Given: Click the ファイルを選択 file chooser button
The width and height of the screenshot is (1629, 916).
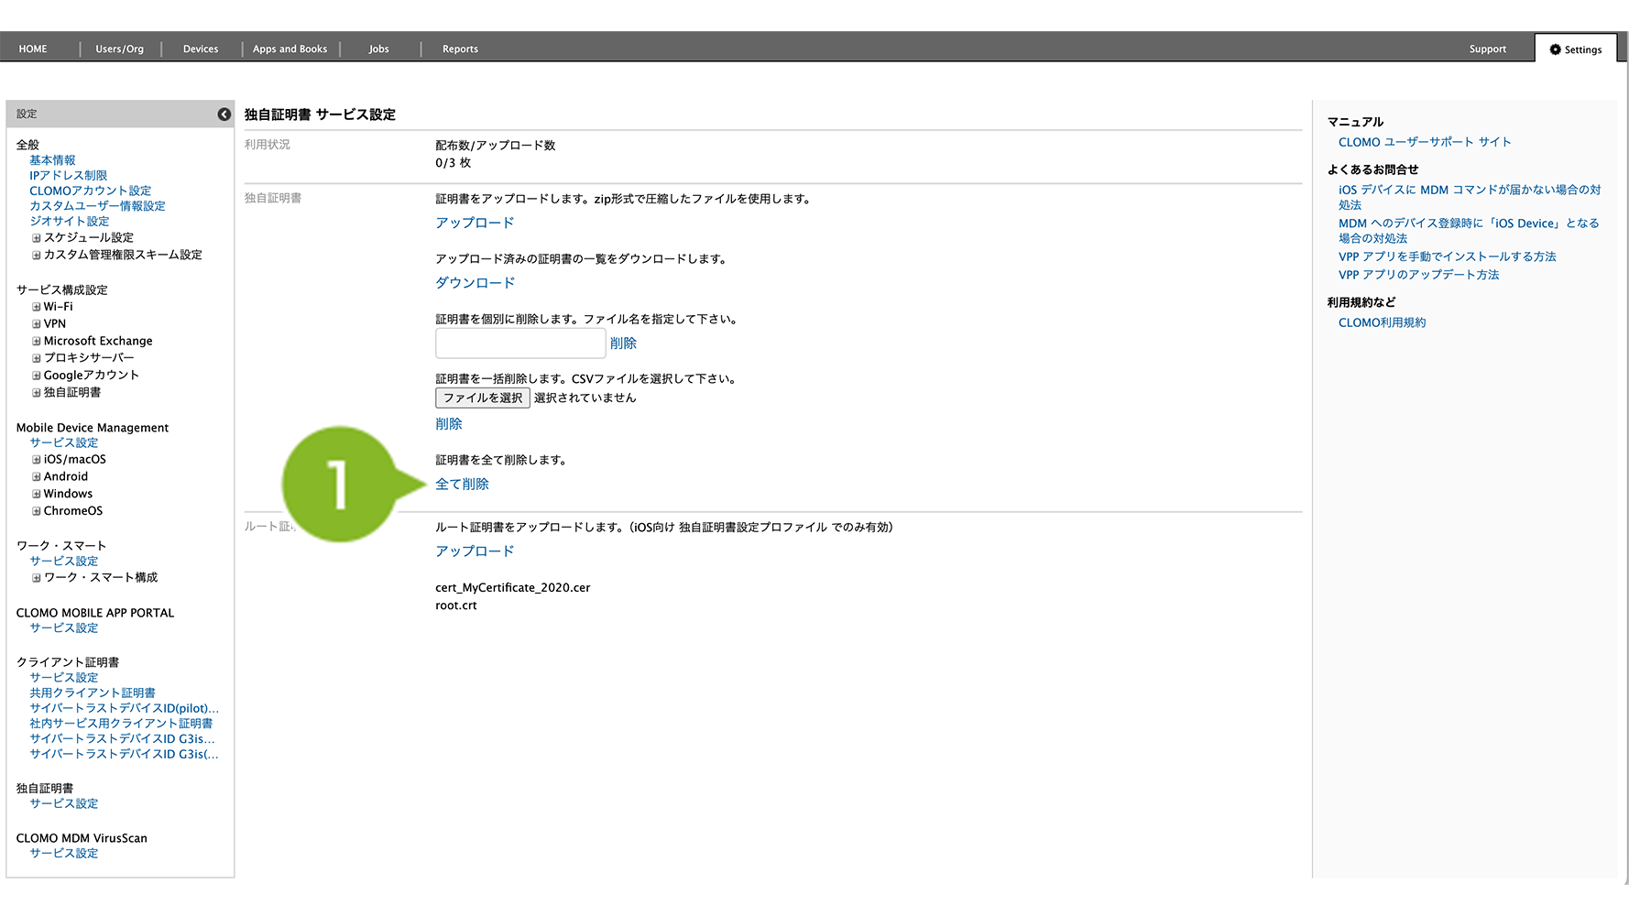Looking at the screenshot, I should tap(482, 398).
